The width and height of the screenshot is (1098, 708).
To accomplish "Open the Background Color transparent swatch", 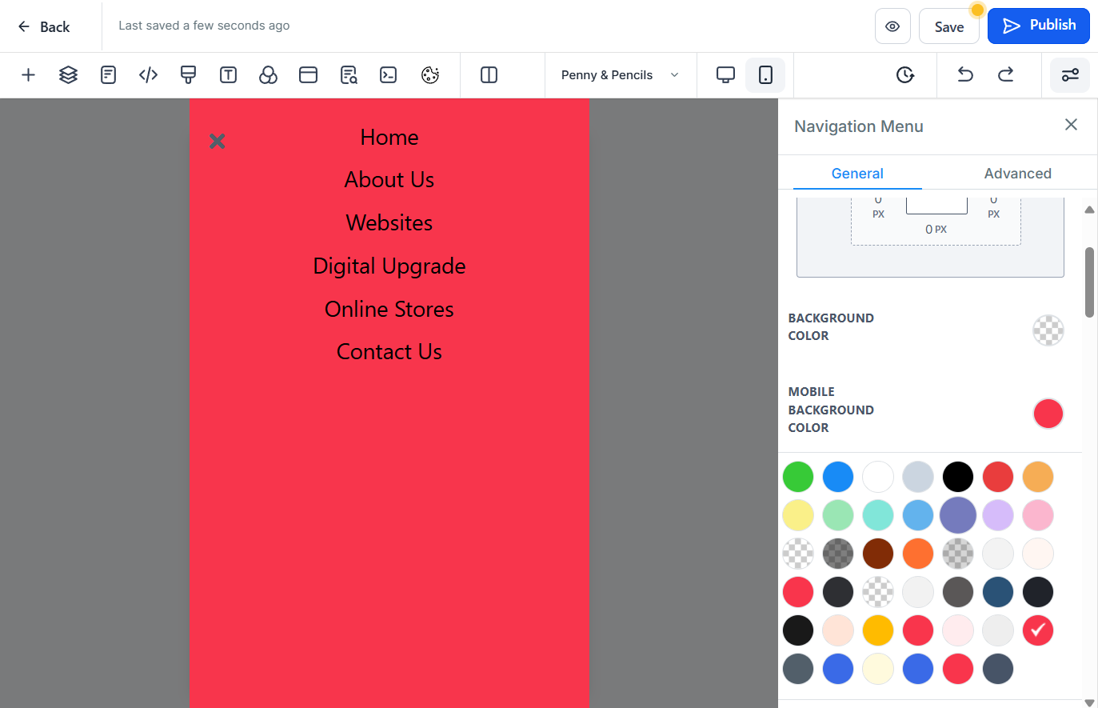I will pos(1048,330).
